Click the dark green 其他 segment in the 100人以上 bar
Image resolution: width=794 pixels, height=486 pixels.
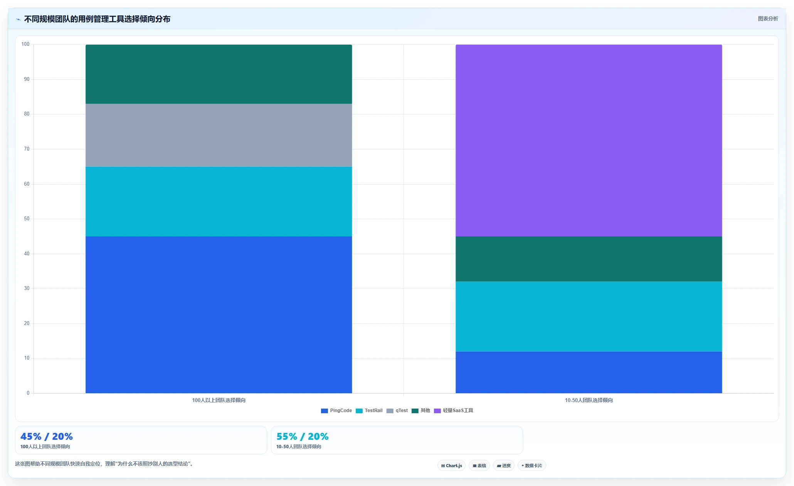coord(219,74)
